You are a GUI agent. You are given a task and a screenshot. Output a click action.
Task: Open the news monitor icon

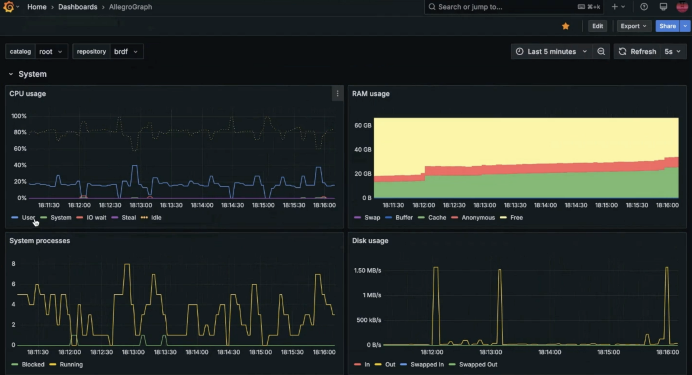[663, 7]
